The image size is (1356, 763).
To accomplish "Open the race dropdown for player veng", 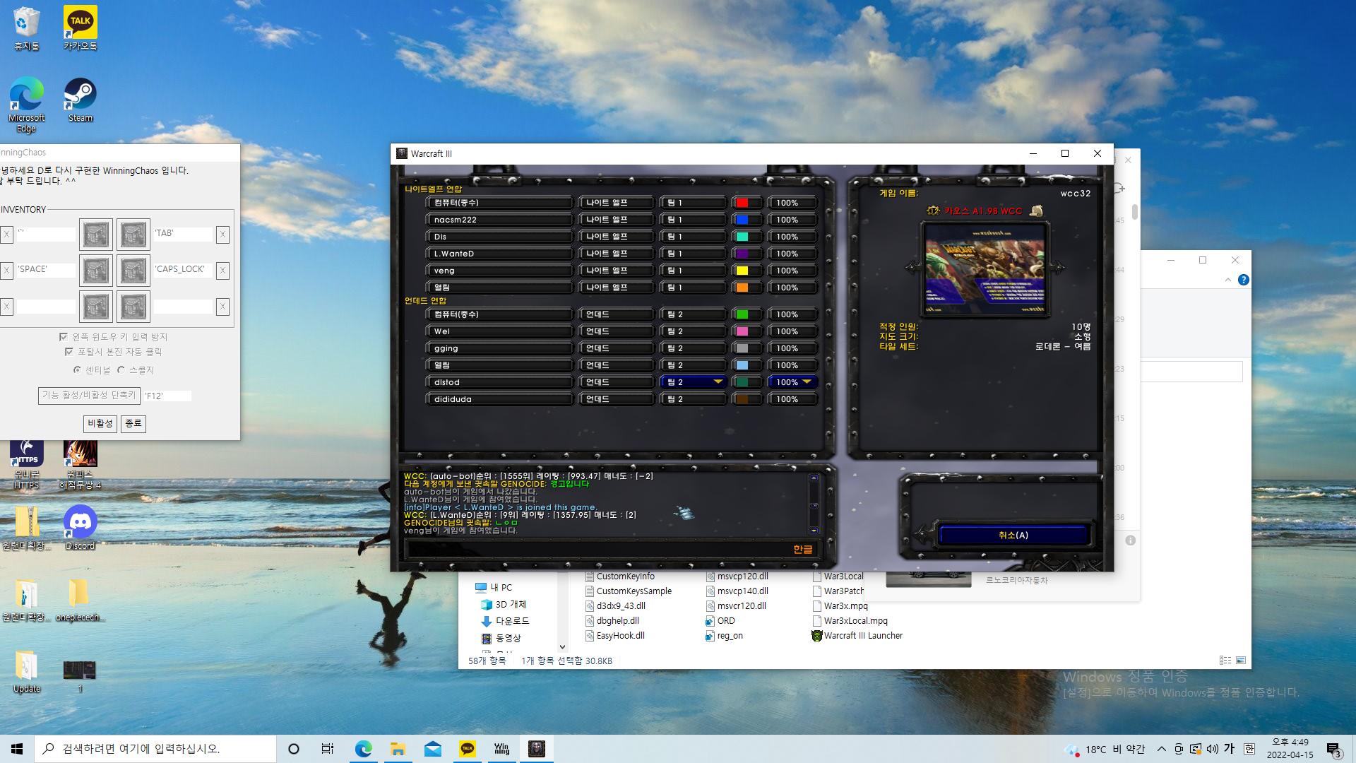I will [616, 271].
